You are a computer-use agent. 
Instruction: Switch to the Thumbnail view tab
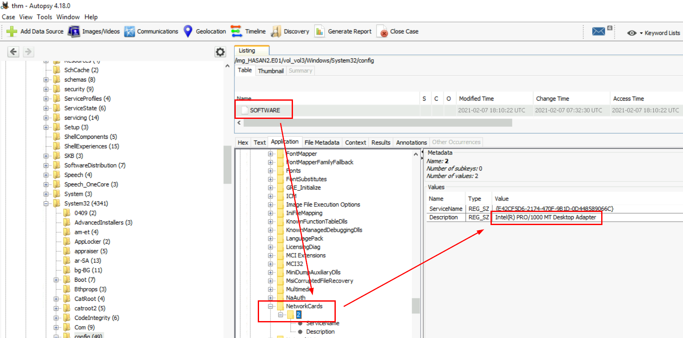tap(270, 71)
